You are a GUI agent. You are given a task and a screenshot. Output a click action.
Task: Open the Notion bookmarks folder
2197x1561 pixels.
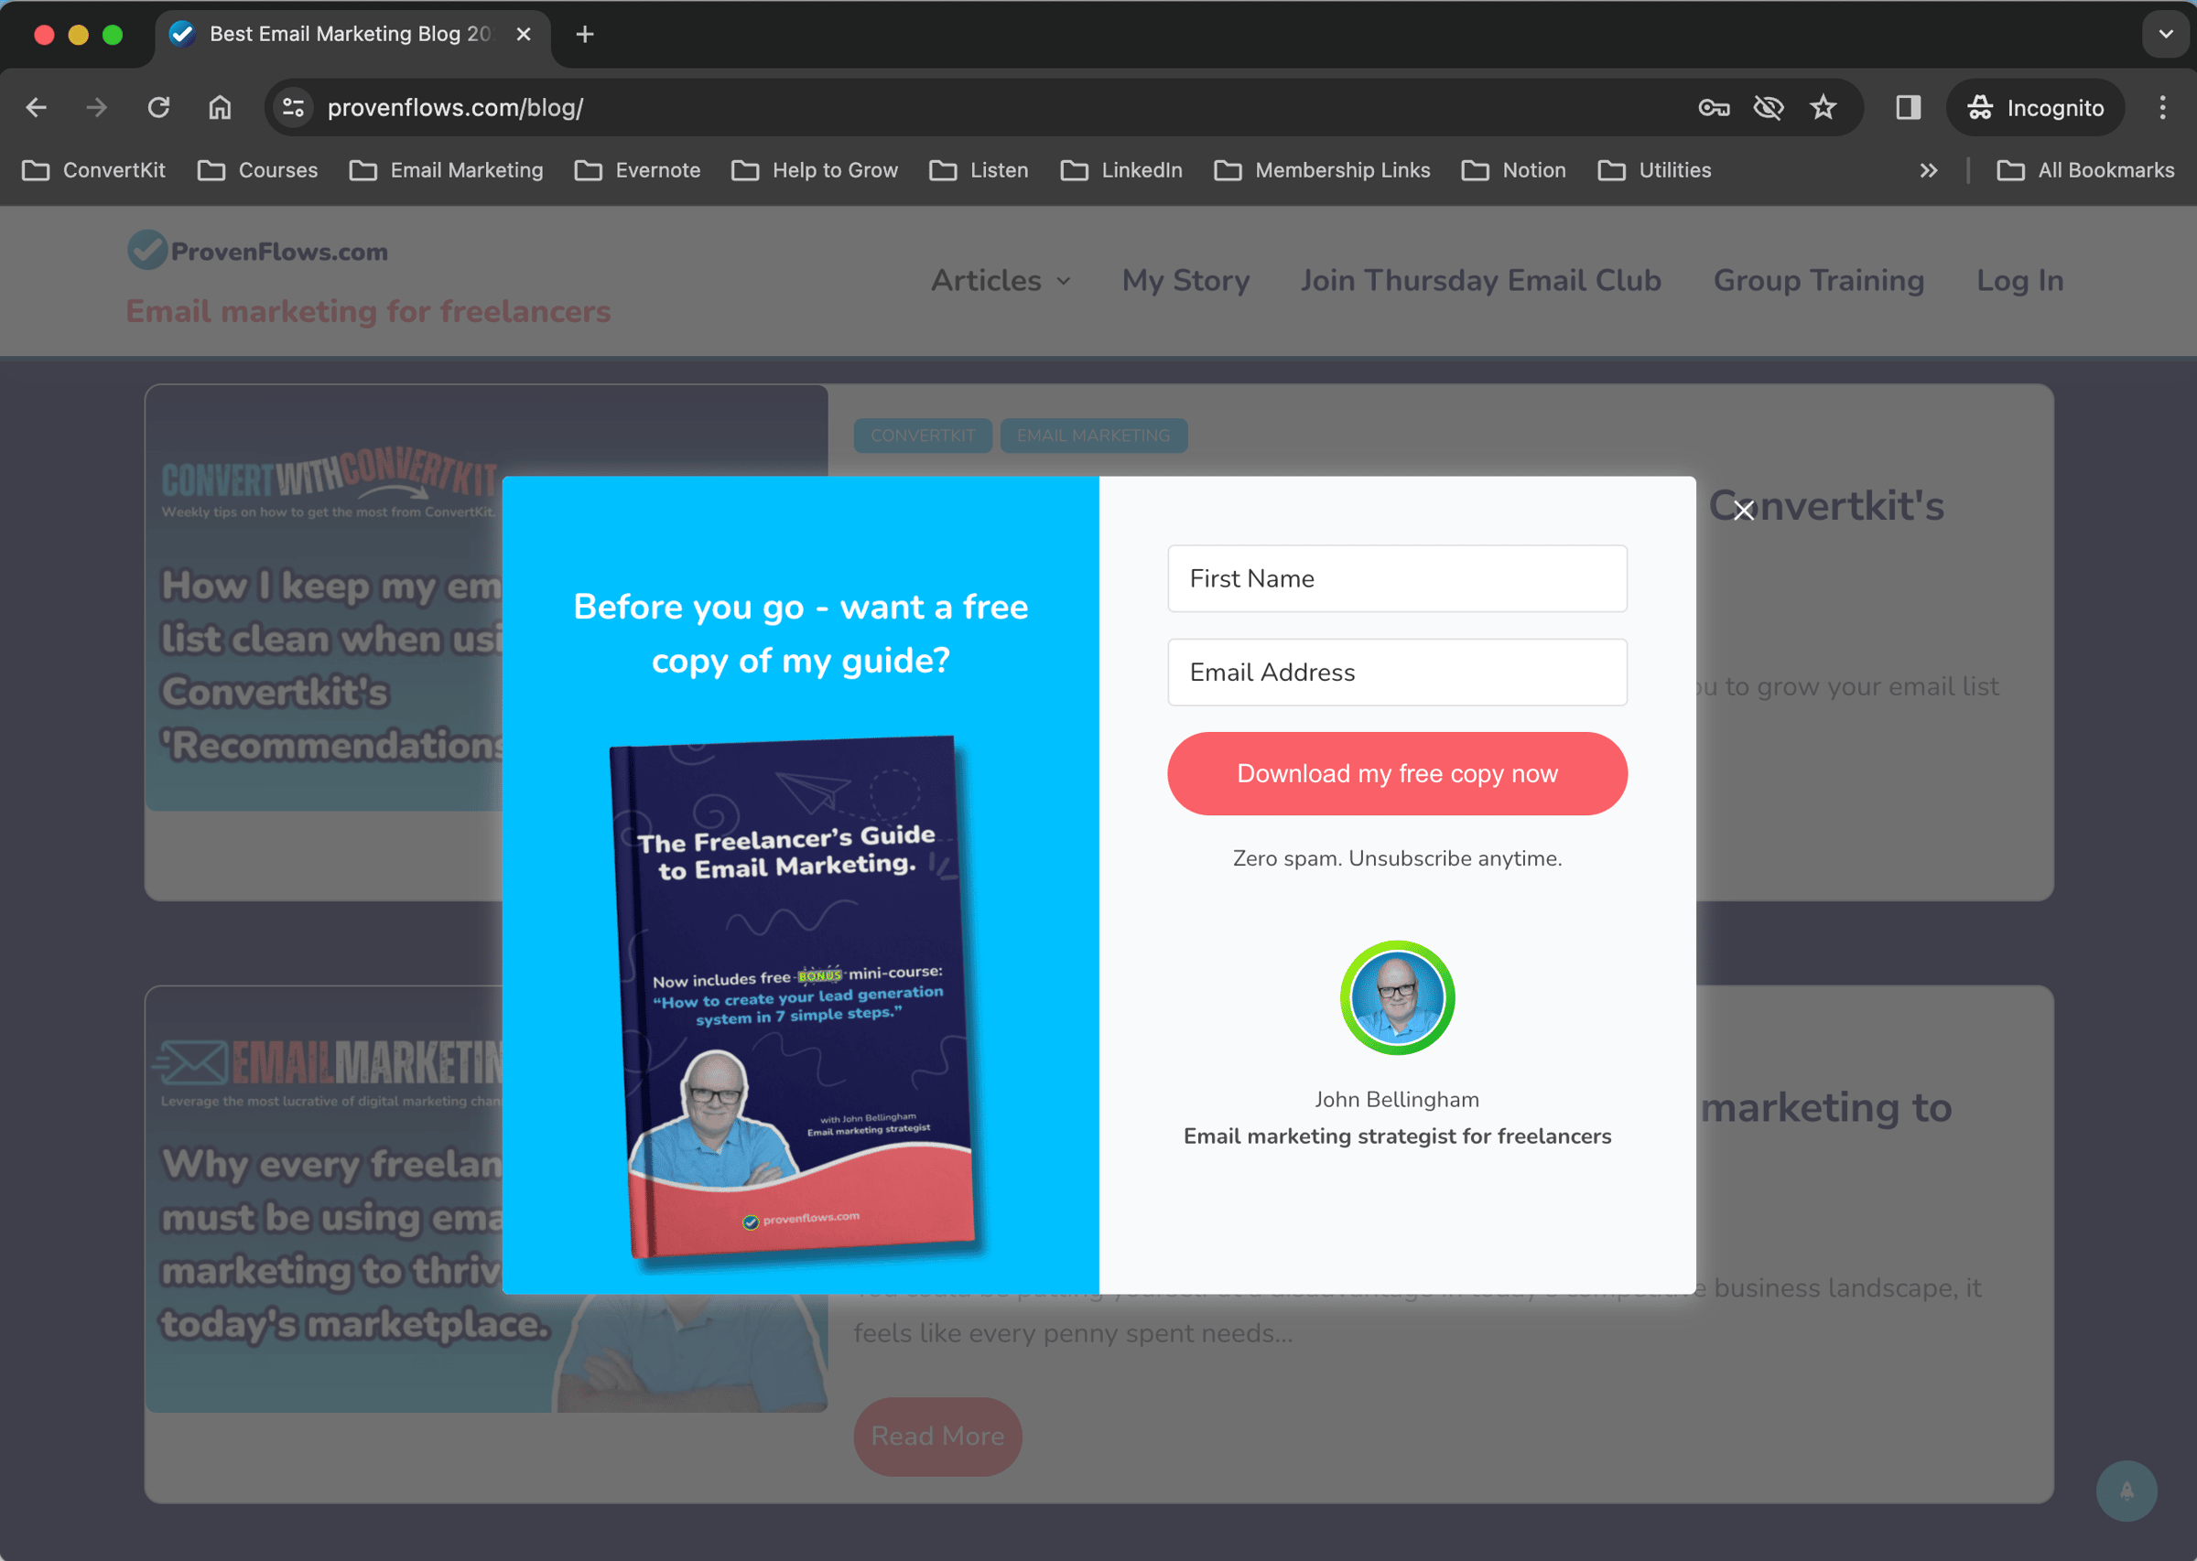[1514, 170]
